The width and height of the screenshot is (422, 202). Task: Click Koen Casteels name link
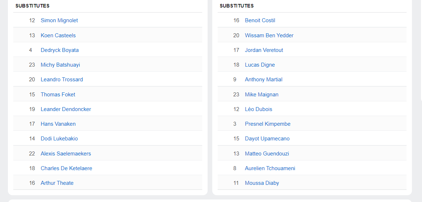58,35
